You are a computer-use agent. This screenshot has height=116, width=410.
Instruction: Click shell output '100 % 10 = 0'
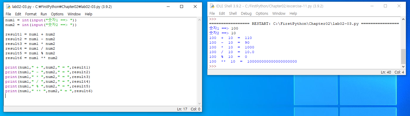click(228, 57)
